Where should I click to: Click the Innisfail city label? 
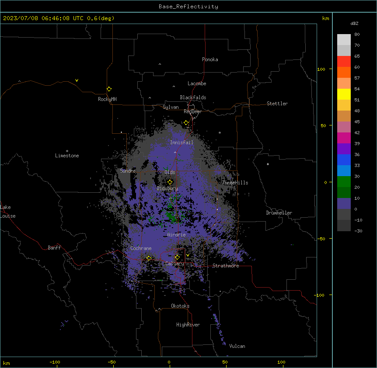(x=182, y=142)
